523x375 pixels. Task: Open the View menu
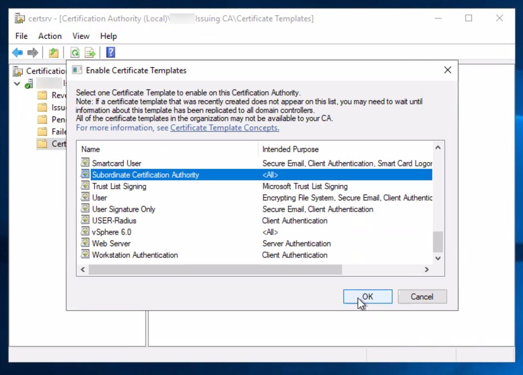[81, 36]
